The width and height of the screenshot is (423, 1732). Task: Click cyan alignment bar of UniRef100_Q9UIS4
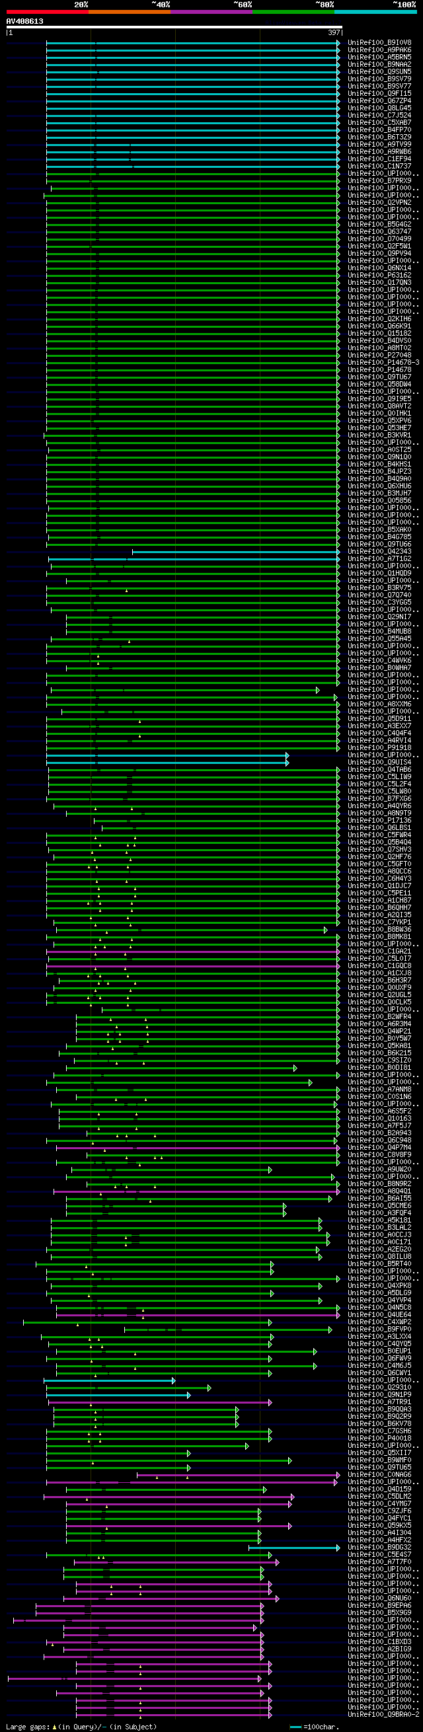pos(167,763)
